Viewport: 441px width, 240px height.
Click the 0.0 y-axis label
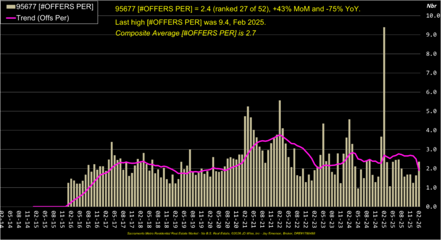(x=431, y=207)
